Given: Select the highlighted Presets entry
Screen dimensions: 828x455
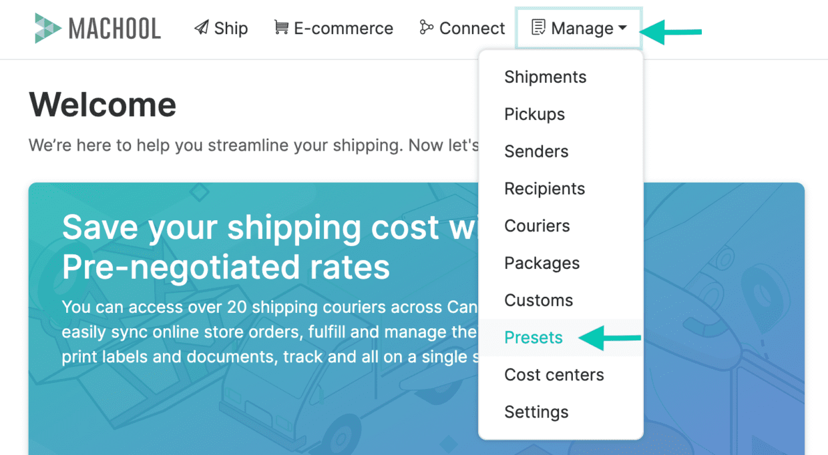Looking at the screenshot, I should 534,338.
